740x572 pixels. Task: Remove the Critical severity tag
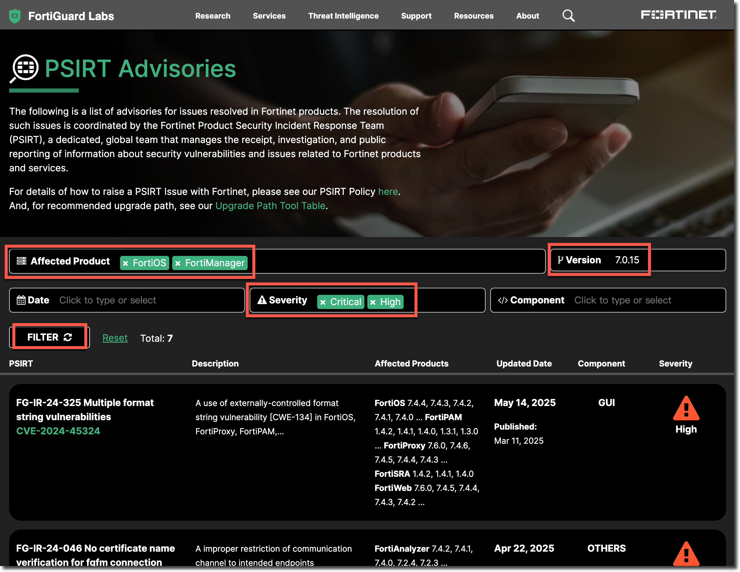323,302
